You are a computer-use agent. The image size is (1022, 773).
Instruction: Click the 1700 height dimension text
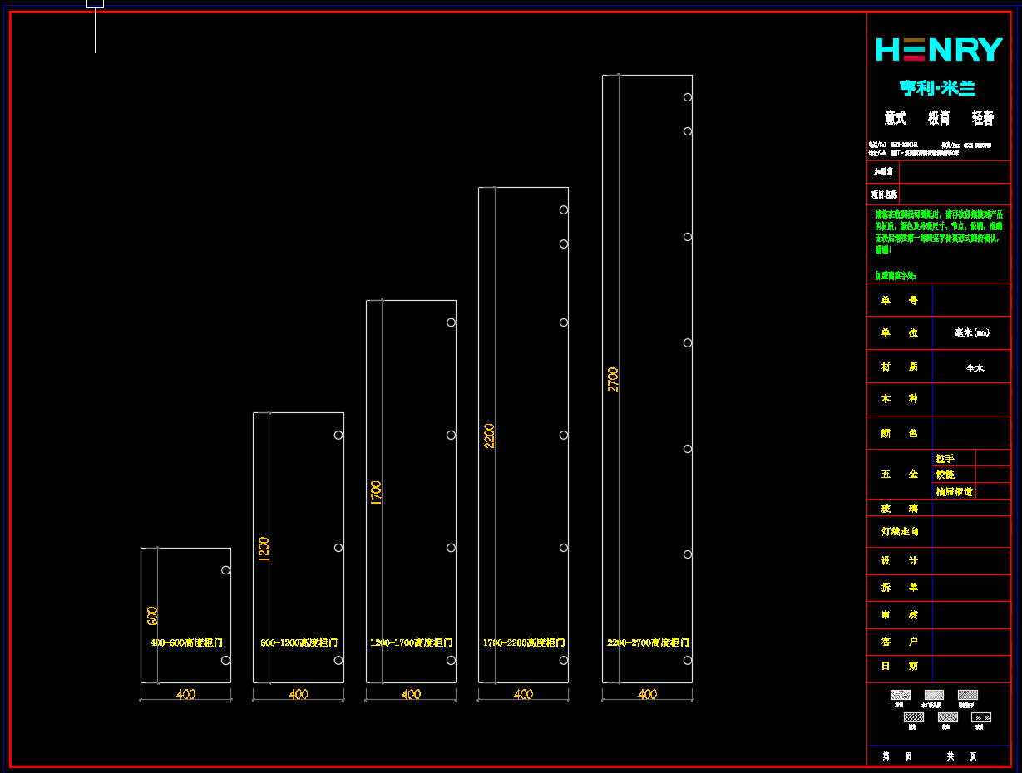(377, 492)
